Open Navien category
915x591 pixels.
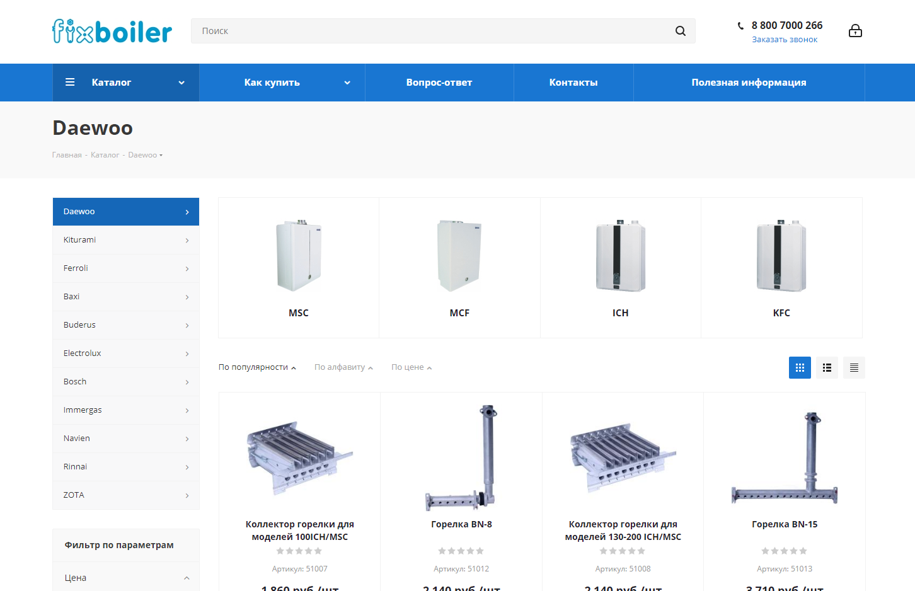point(126,439)
